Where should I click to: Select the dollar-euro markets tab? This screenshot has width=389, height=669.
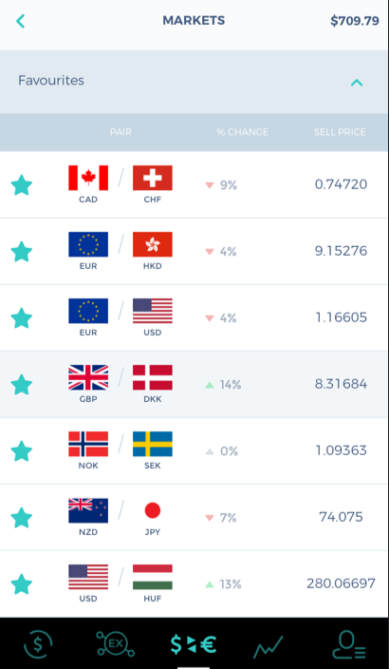(194, 644)
